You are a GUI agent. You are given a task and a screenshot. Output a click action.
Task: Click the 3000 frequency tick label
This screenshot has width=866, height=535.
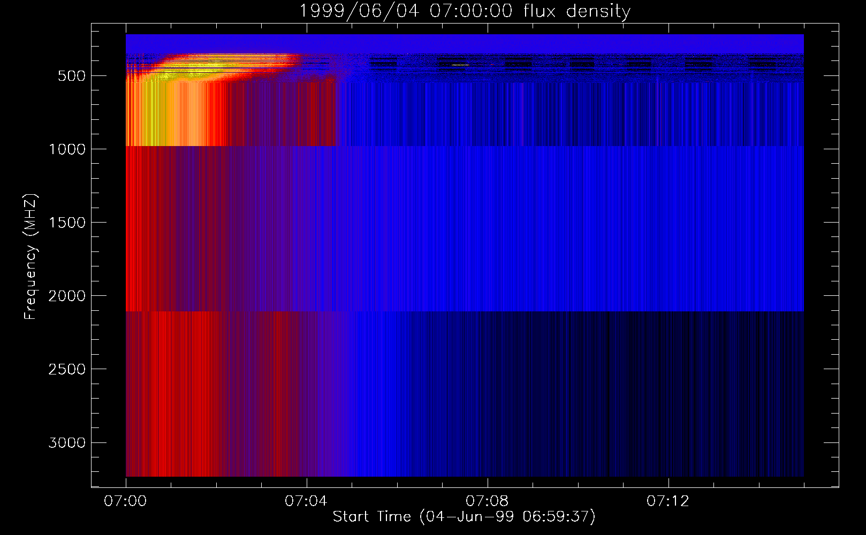point(67,442)
